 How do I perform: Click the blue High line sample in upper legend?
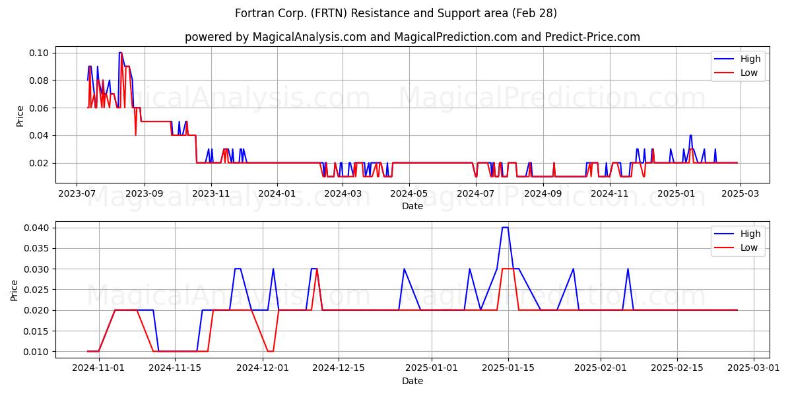pyautogui.click(x=725, y=59)
